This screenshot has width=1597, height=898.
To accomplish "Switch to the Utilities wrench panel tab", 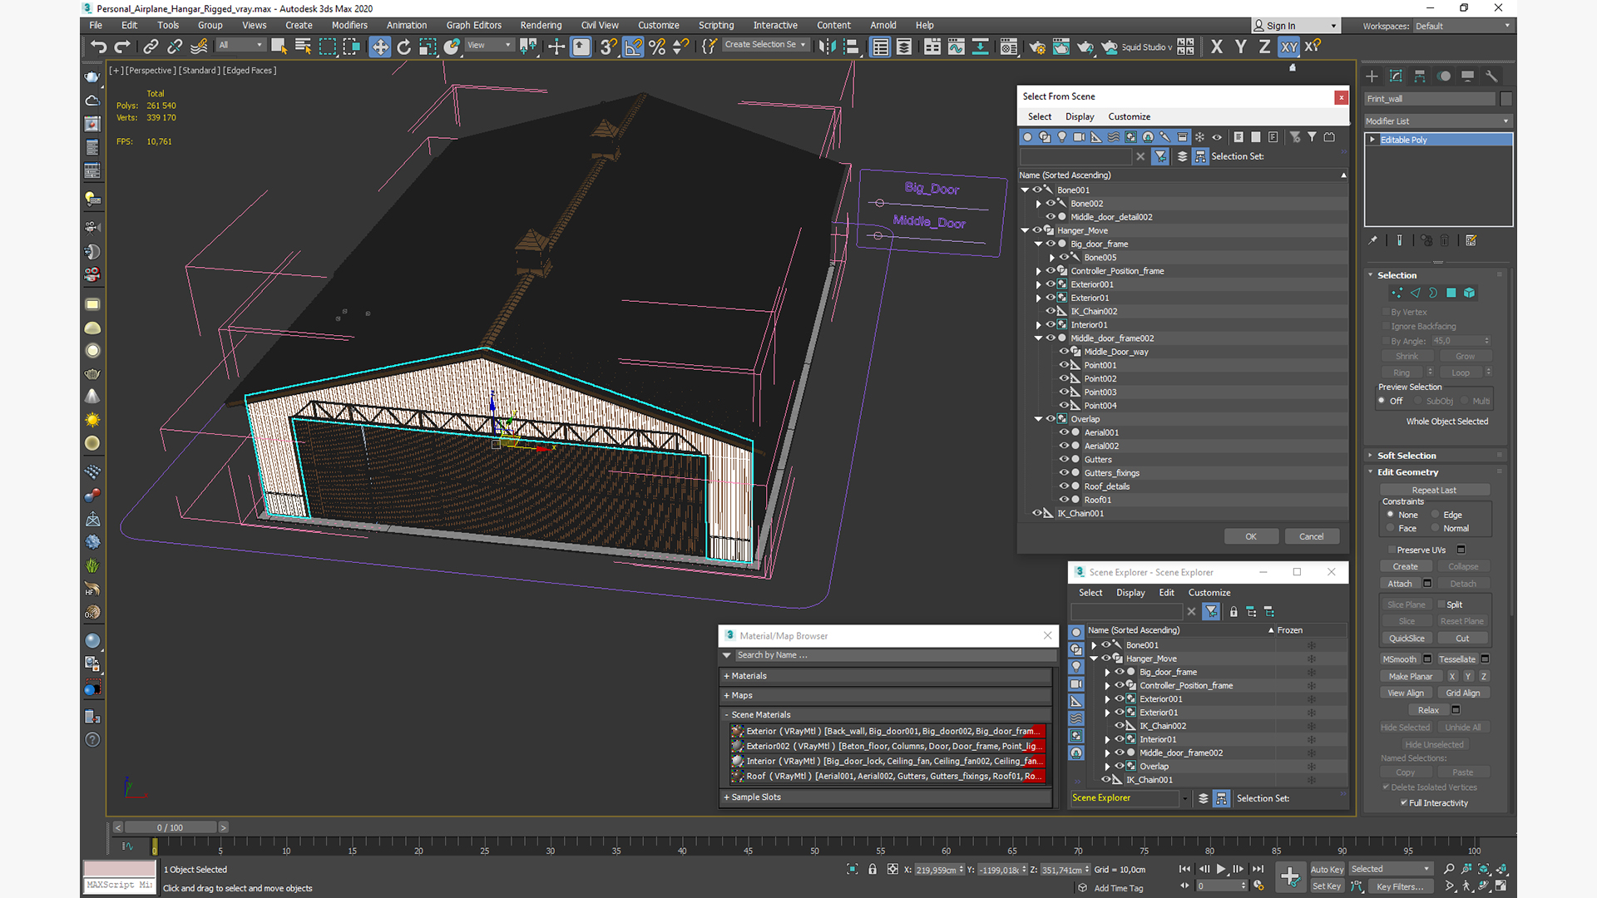I will click(x=1491, y=76).
